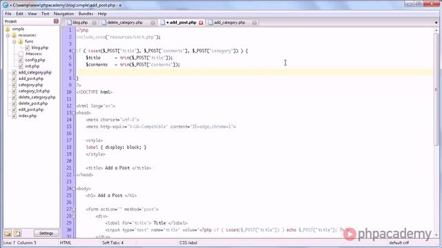
Task: Click default crlf encoding in status bar
Action: (399, 242)
